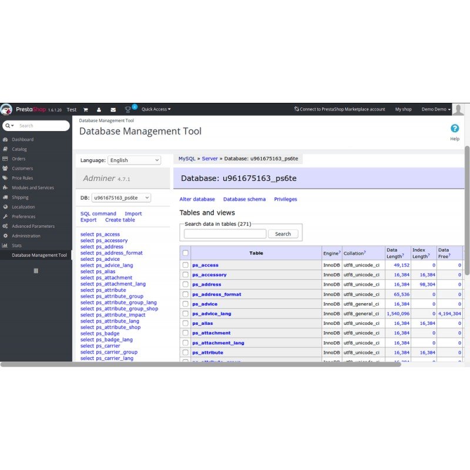Check the ps_address_format table checkbox
This screenshot has height=470, width=470.
click(x=186, y=294)
